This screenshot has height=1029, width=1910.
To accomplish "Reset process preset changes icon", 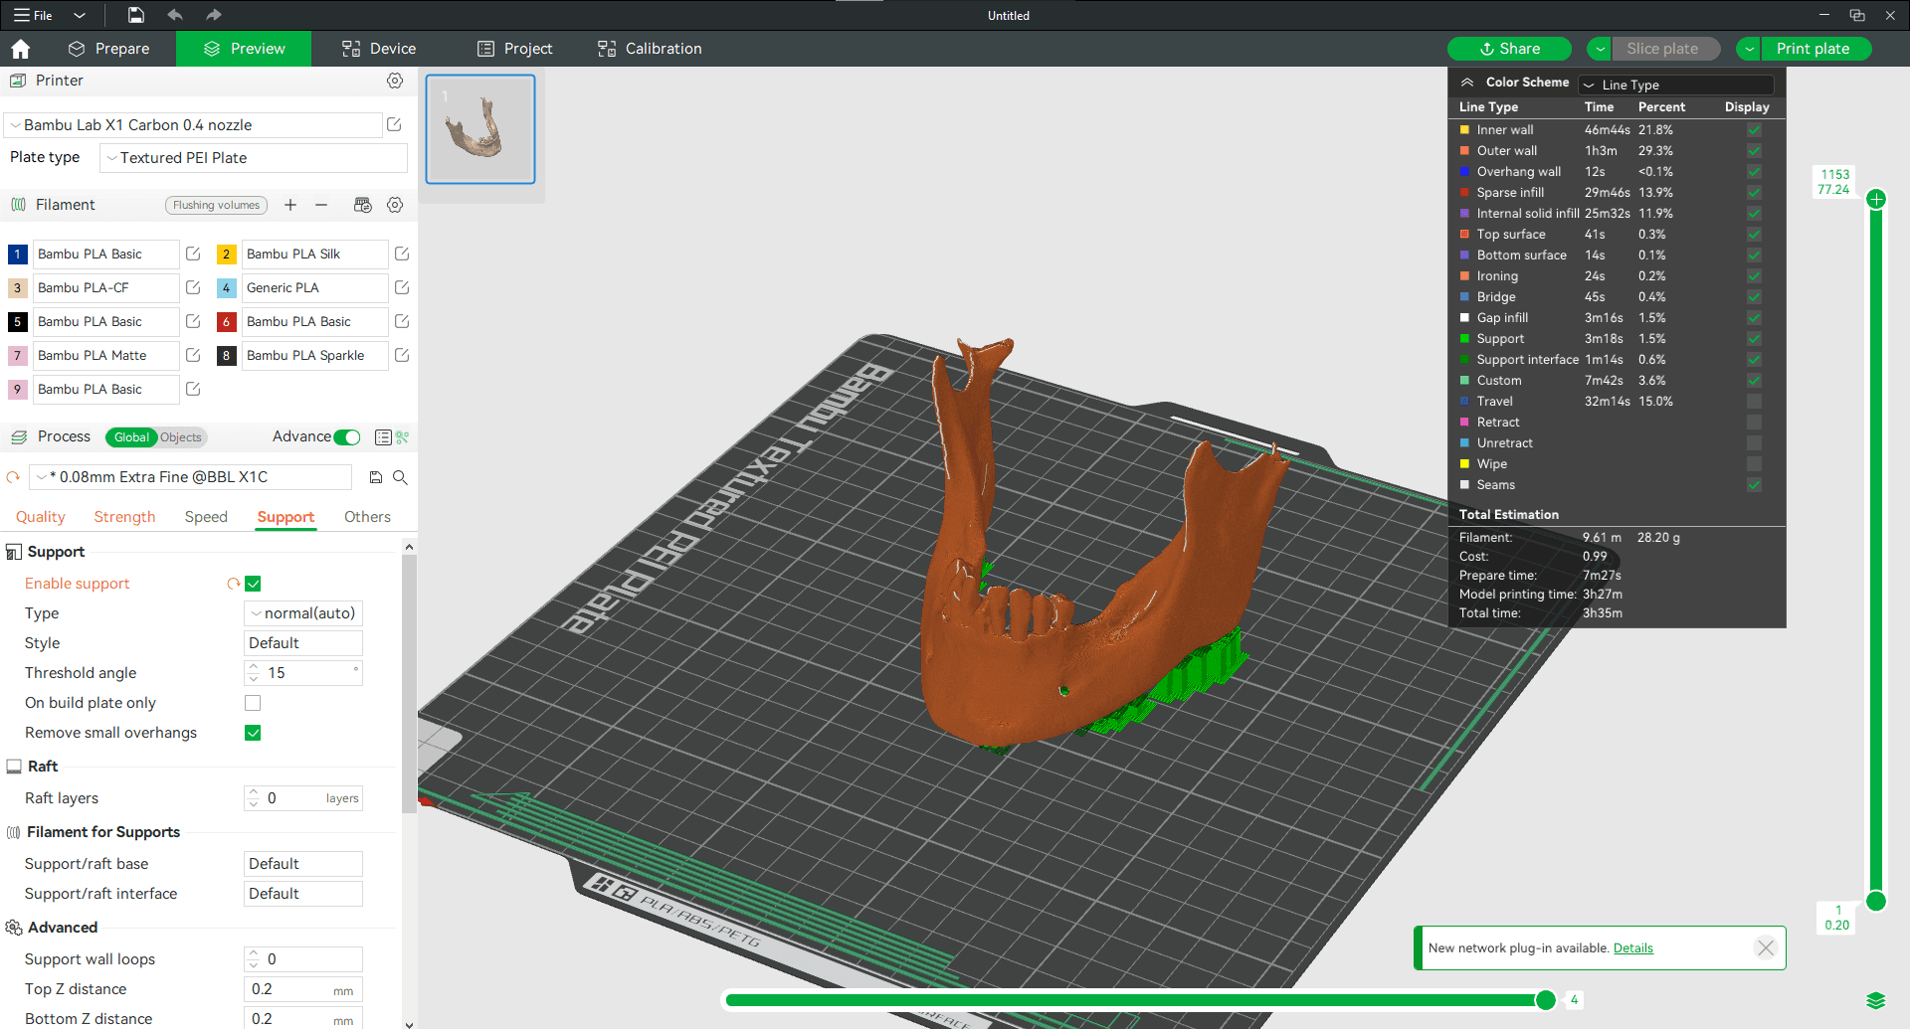I will click(13, 477).
